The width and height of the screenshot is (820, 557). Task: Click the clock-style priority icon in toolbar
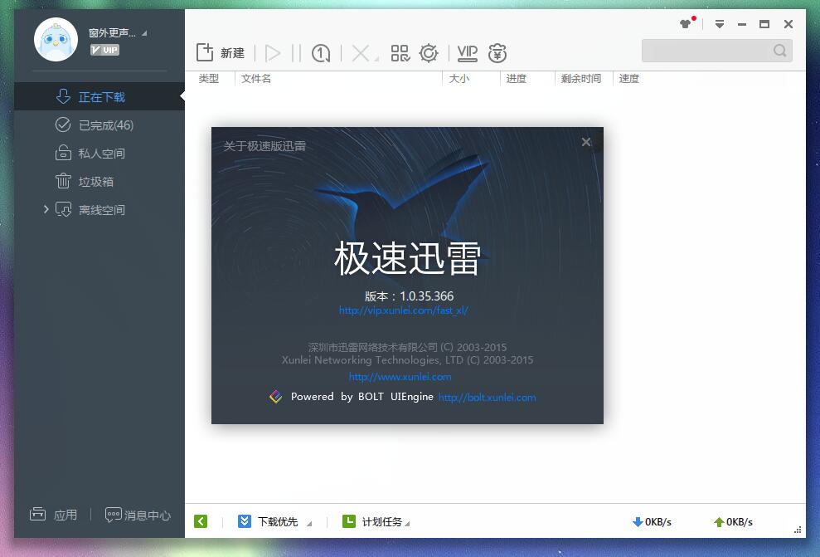(x=321, y=53)
